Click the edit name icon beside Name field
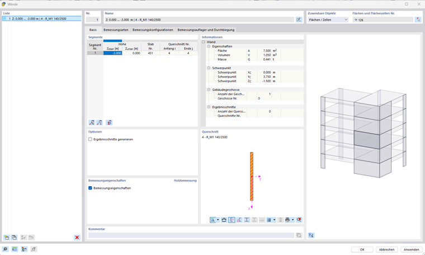Screen dimensions: 425x255 (299, 20)
